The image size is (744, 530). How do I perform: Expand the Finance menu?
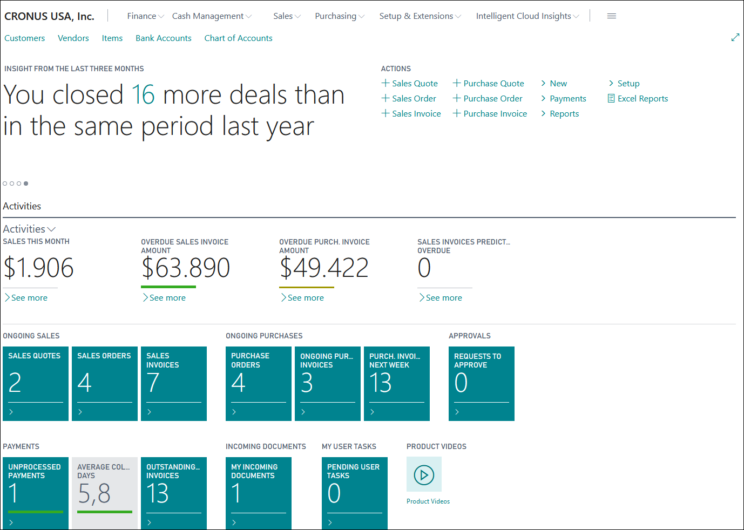[146, 16]
